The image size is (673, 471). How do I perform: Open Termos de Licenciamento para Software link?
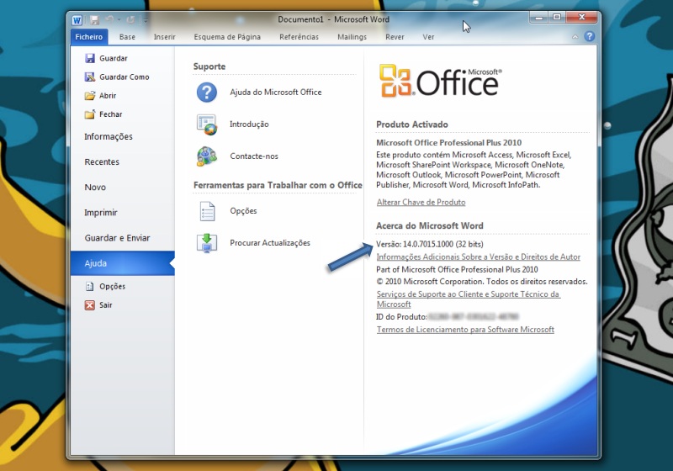click(x=465, y=330)
